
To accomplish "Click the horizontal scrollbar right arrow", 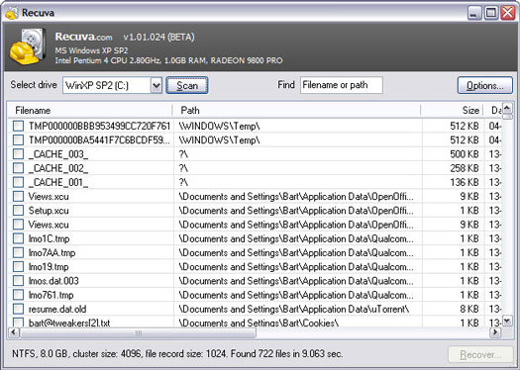I will coord(495,332).
